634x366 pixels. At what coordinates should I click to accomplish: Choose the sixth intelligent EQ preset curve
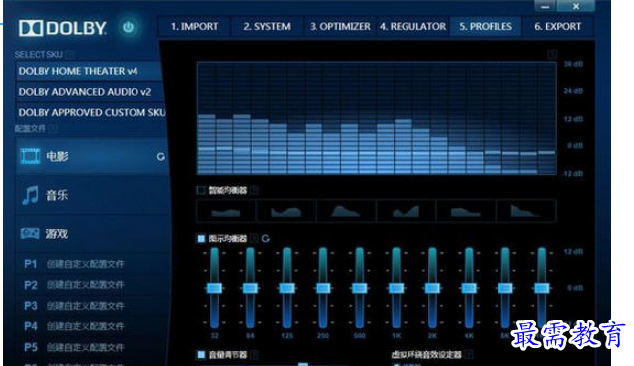(525, 211)
